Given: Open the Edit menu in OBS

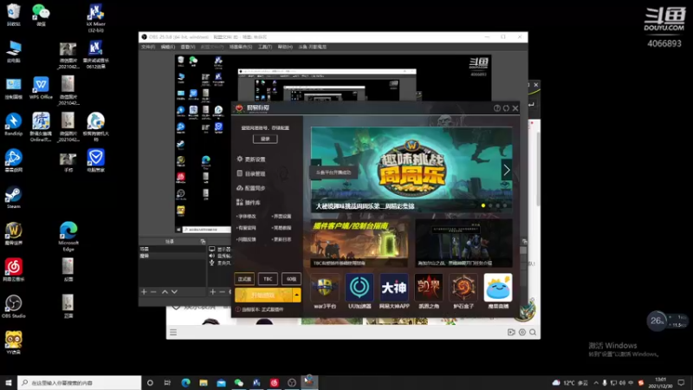Looking at the screenshot, I should click(168, 47).
